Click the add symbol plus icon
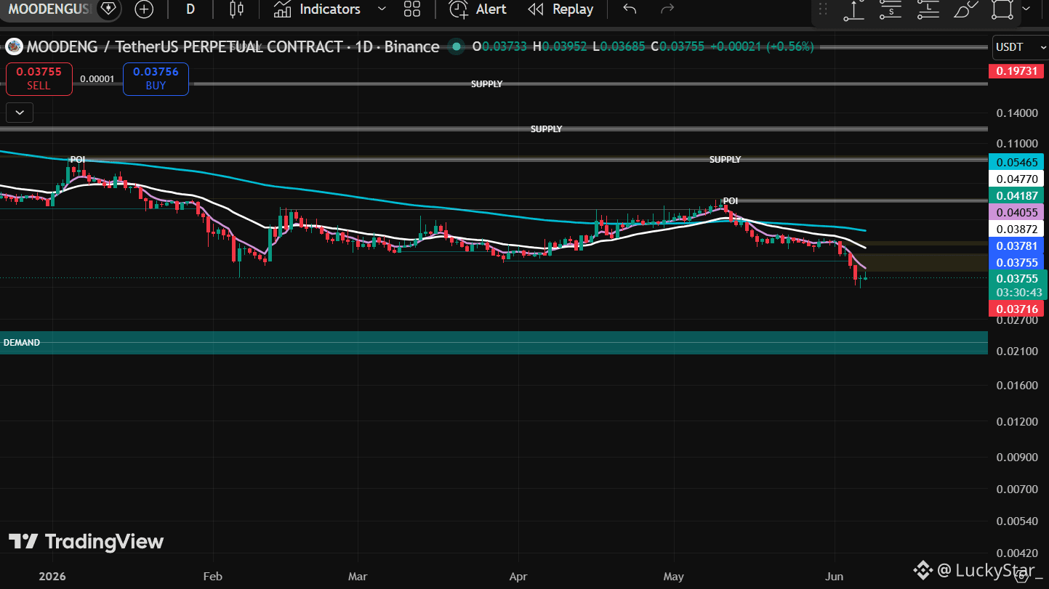The width and height of the screenshot is (1049, 589). (x=144, y=9)
